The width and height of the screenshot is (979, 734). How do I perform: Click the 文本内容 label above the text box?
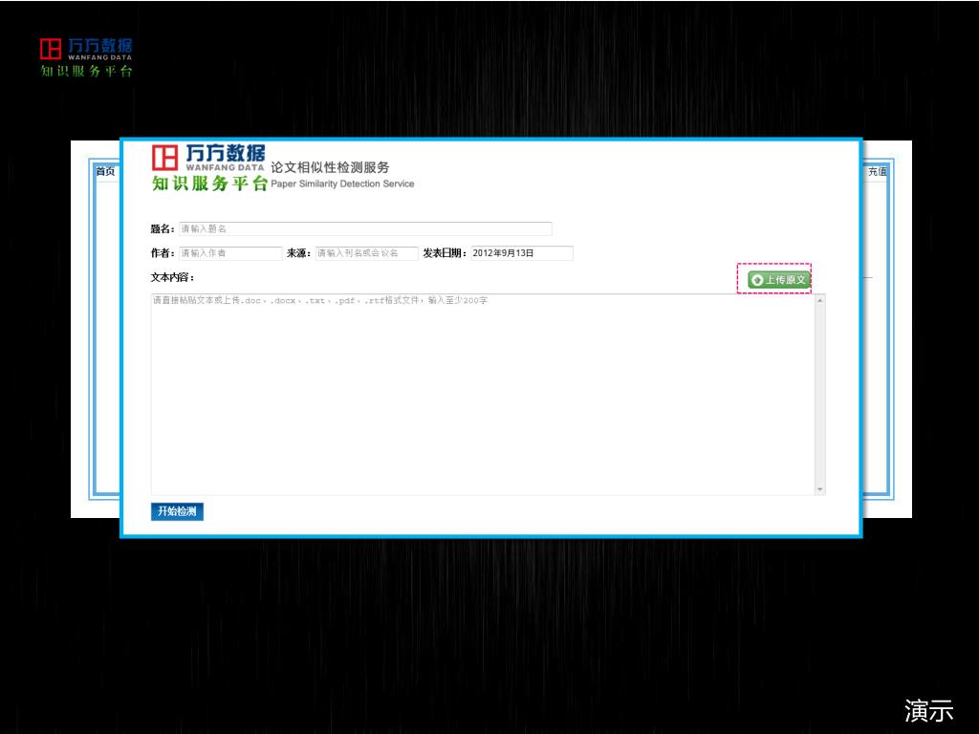click(172, 277)
